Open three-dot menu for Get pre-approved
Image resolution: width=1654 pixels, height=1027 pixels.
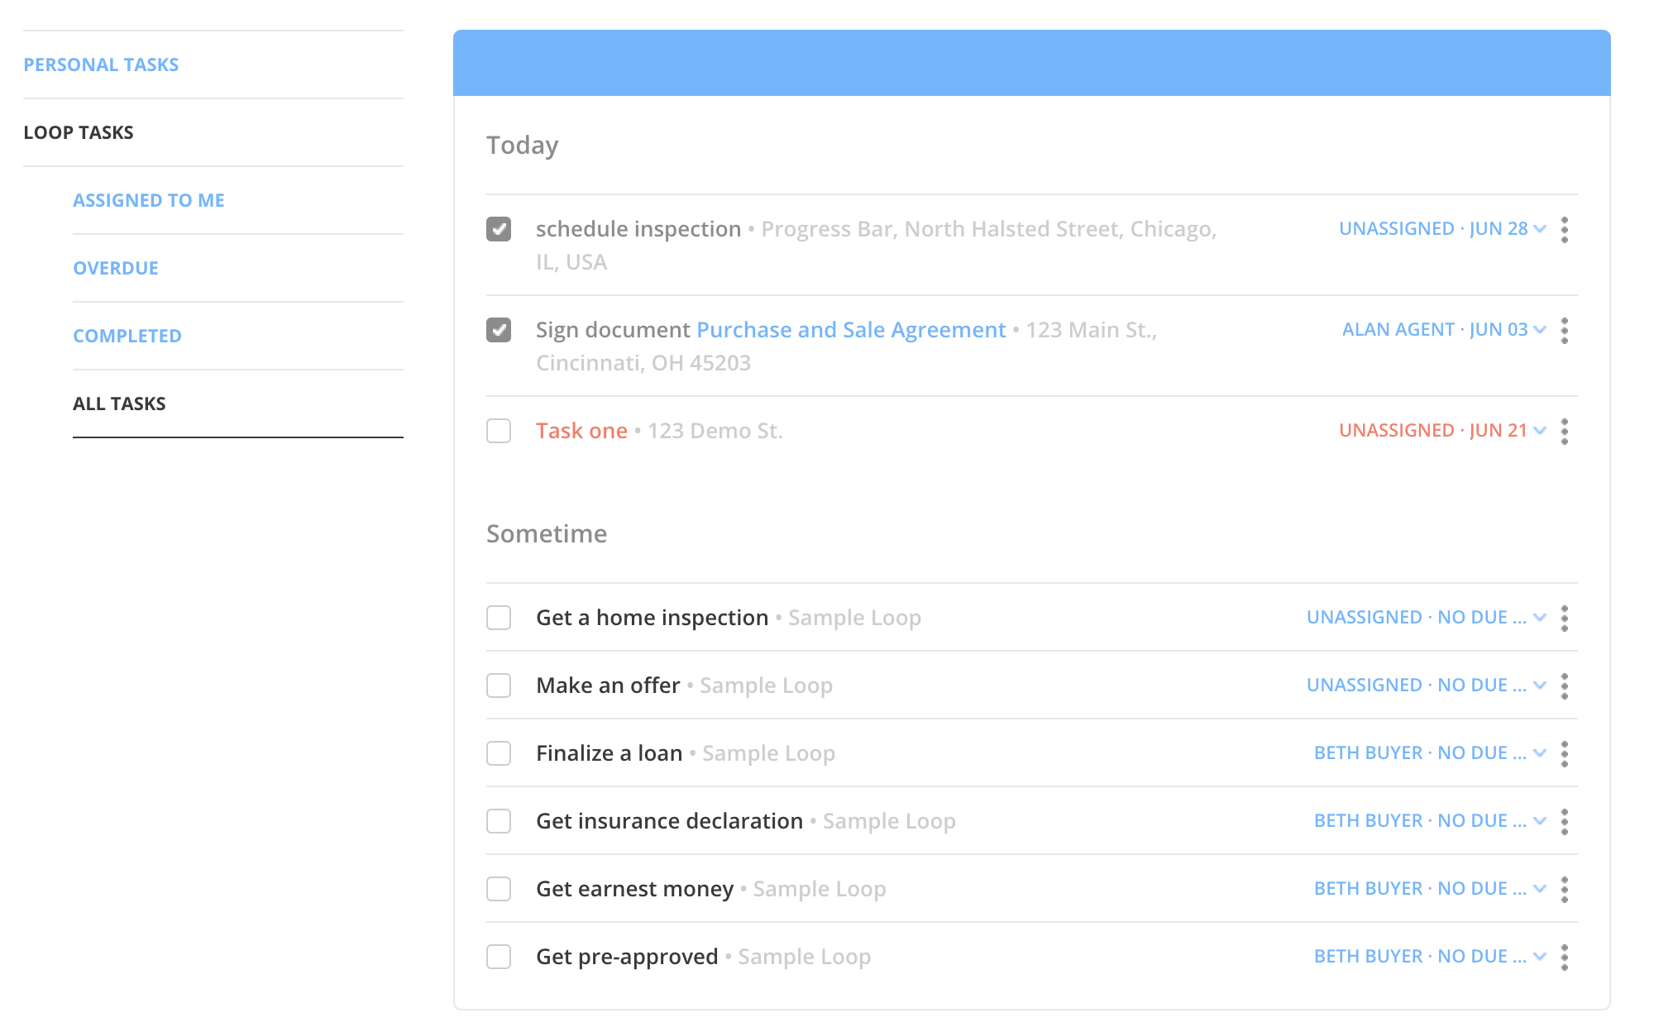(1564, 957)
